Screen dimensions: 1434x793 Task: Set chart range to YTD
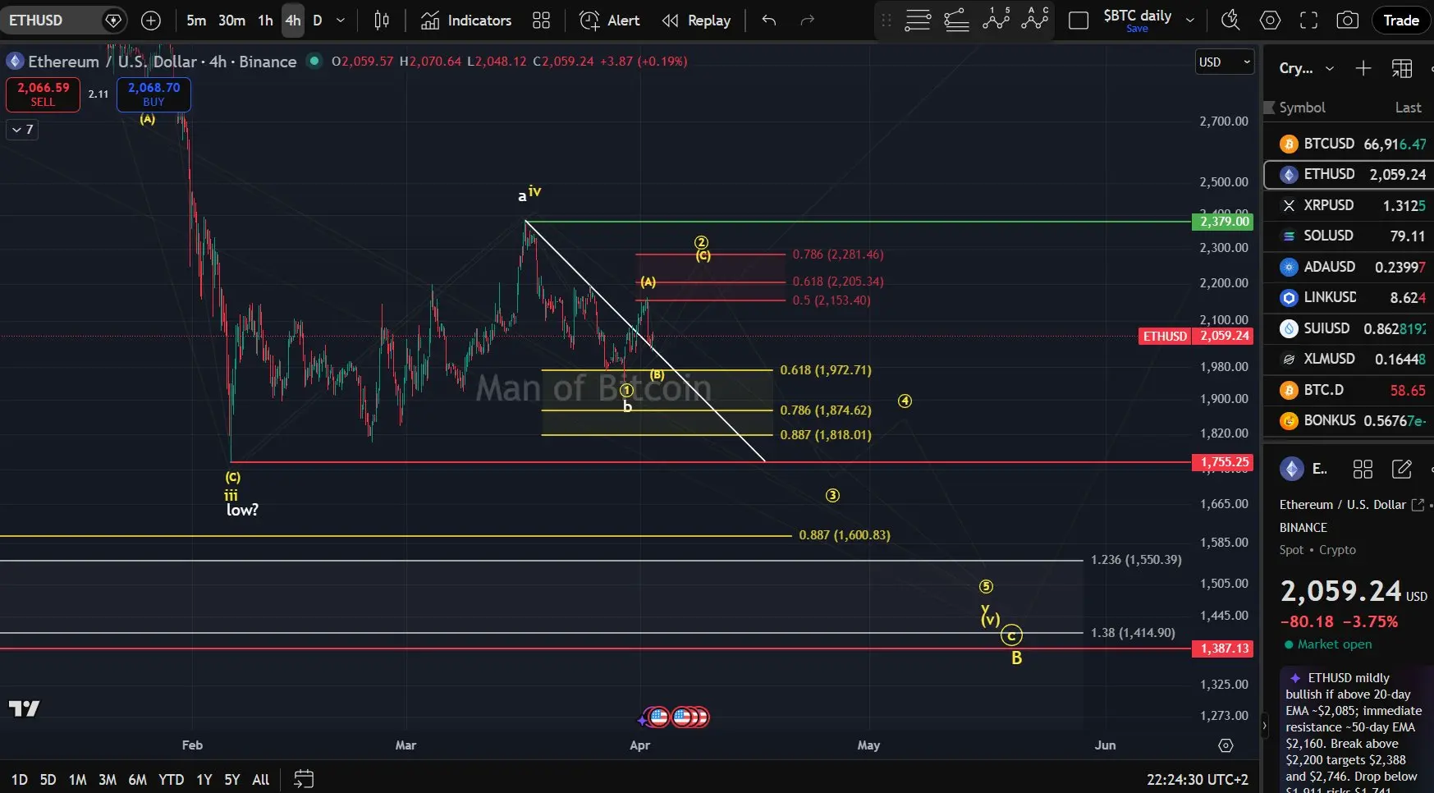(x=171, y=780)
